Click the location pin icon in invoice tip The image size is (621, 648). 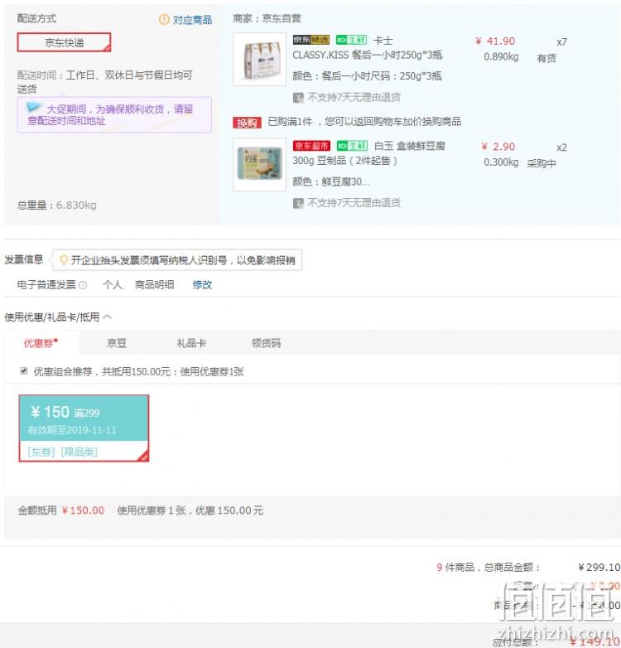pyautogui.click(x=64, y=260)
